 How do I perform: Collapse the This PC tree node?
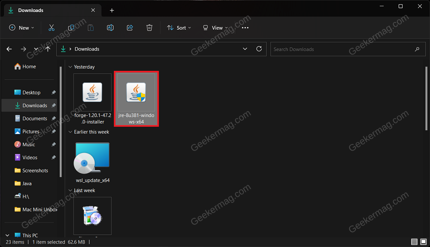point(7,235)
